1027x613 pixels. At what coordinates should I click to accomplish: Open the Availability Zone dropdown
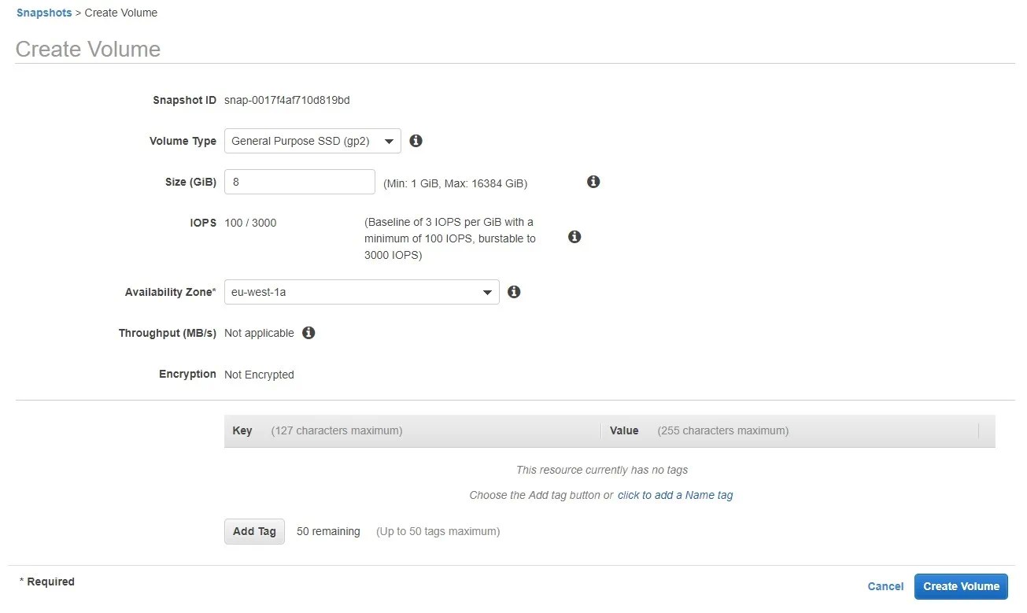(361, 292)
